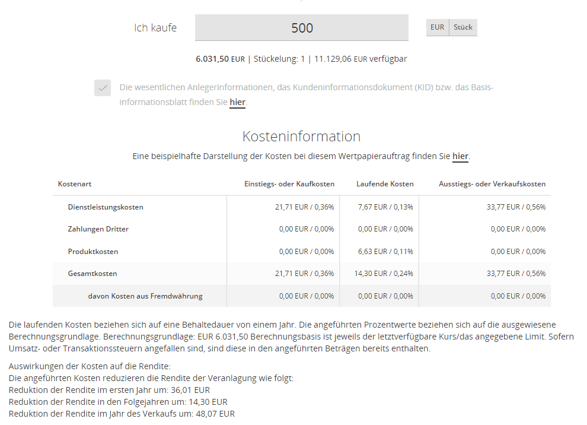Click the Ausstiegs- oder Verkaufskosten column header

[492, 184]
